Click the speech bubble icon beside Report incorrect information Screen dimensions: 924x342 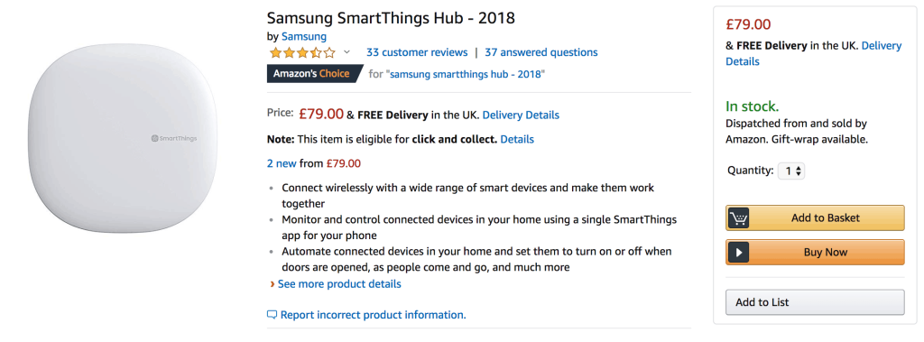click(272, 315)
